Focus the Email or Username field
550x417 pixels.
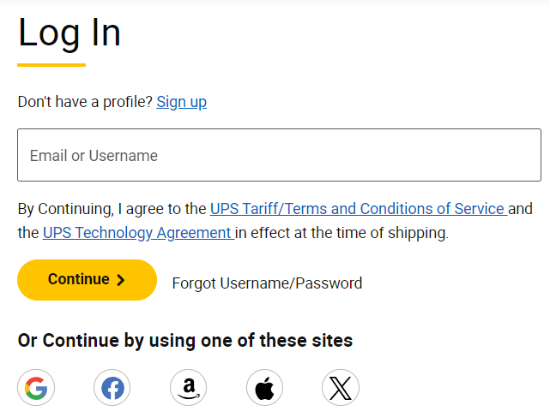(x=279, y=155)
